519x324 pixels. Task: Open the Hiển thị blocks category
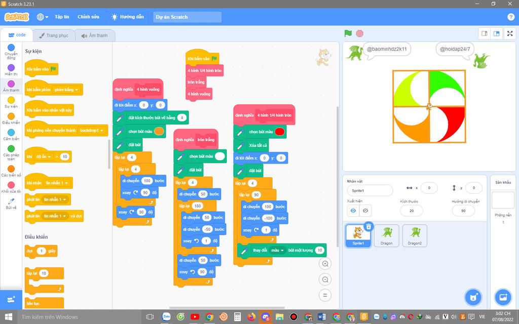point(11,70)
